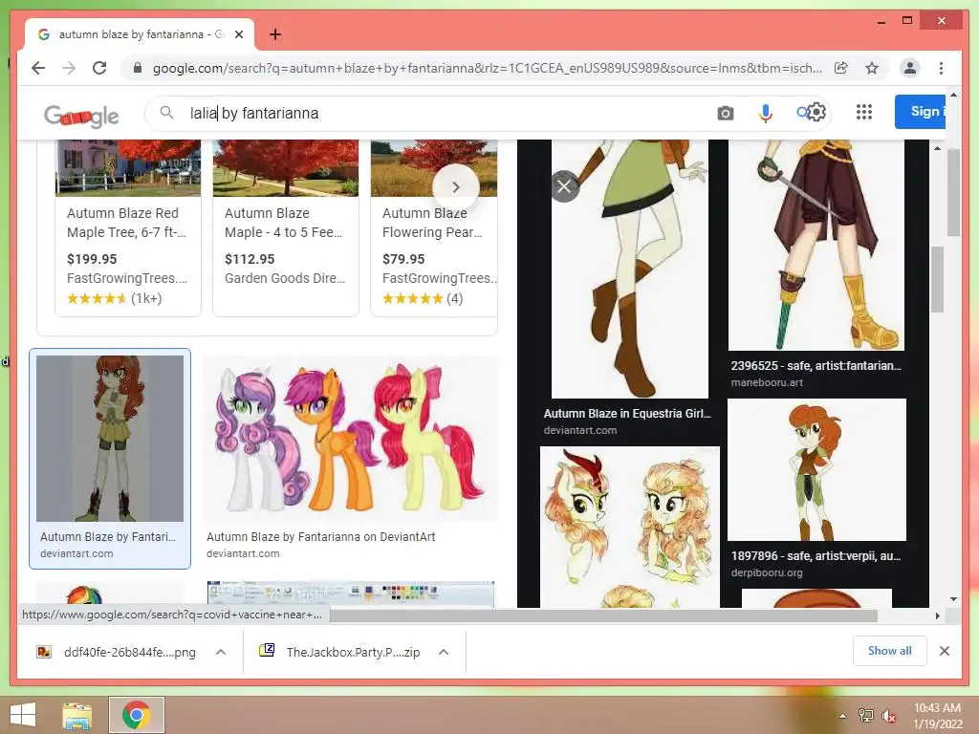The width and height of the screenshot is (979, 734).
Task: View site information via the lock icon
Action: point(138,68)
